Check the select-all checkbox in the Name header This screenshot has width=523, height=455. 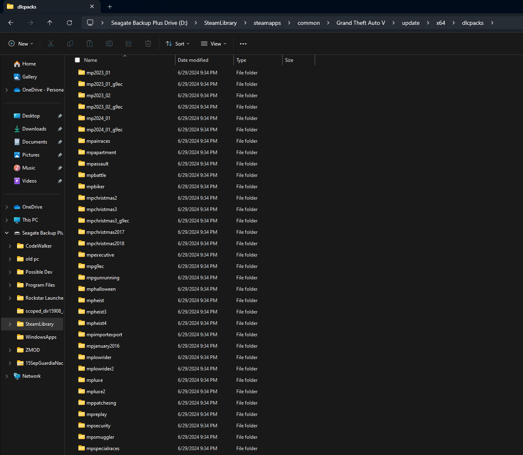click(x=77, y=60)
